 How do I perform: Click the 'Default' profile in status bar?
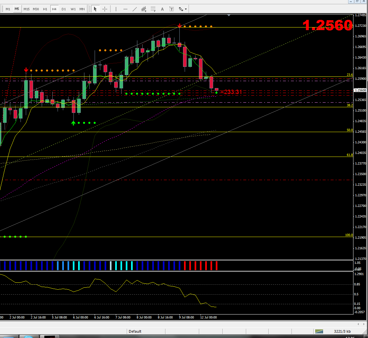[135, 331]
